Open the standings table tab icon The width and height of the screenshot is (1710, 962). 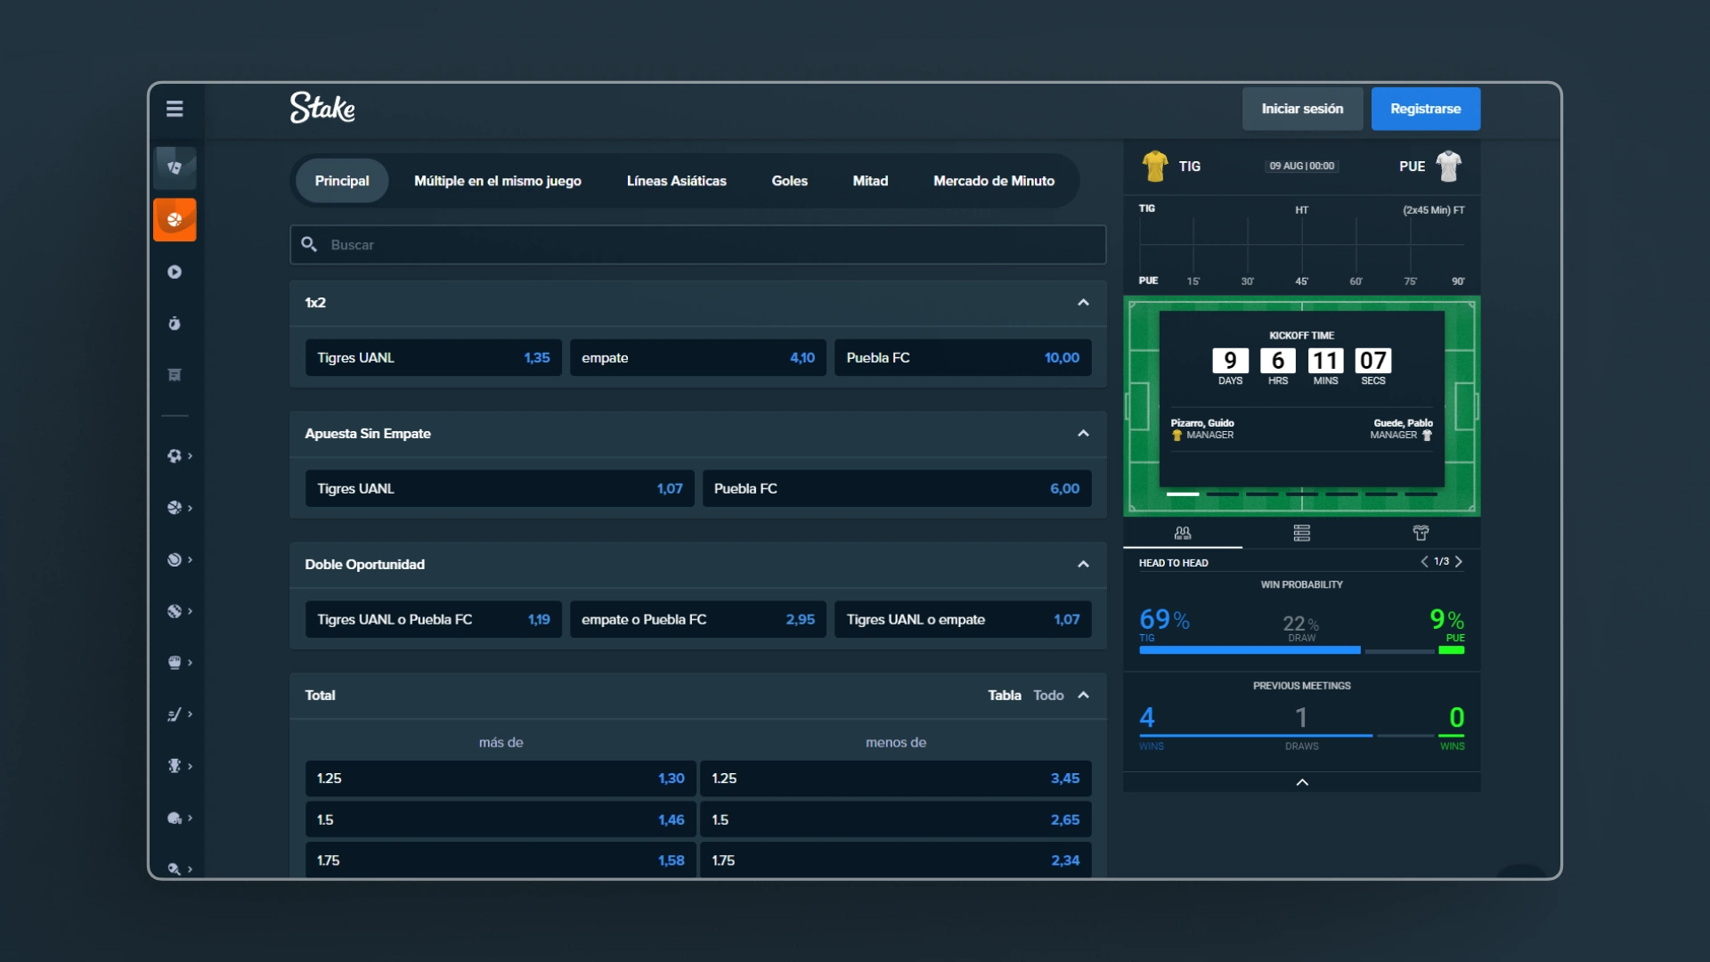point(1302,533)
